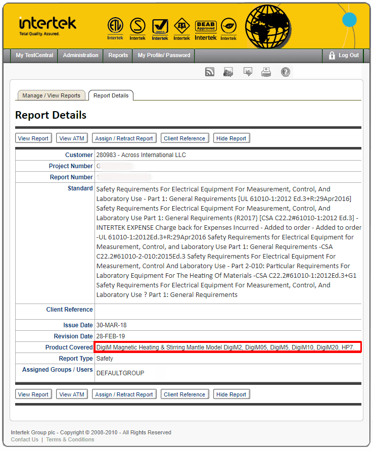Open the Reports menu
Viewport: 373px width, 451px height.
(118, 56)
